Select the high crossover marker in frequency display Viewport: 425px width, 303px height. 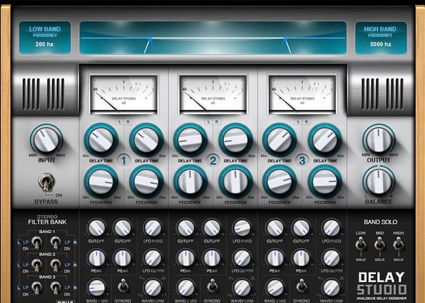285,40
